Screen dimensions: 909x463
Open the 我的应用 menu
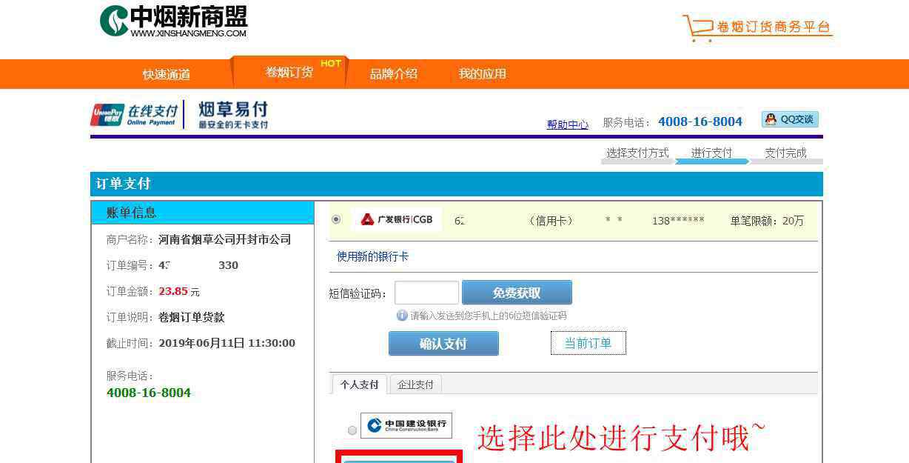[x=483, y=74]
